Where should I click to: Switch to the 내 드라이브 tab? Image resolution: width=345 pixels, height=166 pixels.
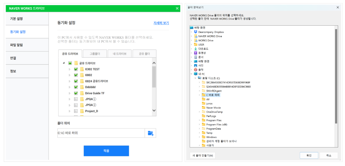[120, 54]
